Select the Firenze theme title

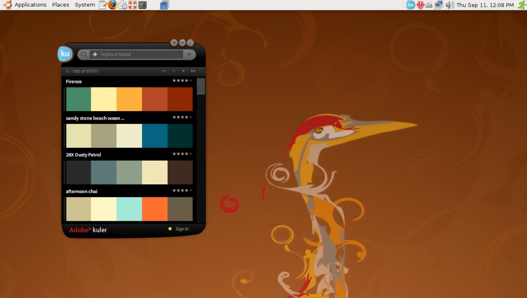(74, 82)
